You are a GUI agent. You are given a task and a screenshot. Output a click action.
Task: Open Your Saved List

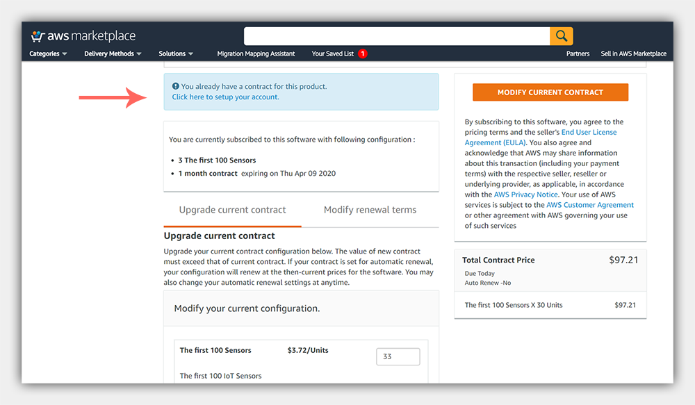coord(332,53)
